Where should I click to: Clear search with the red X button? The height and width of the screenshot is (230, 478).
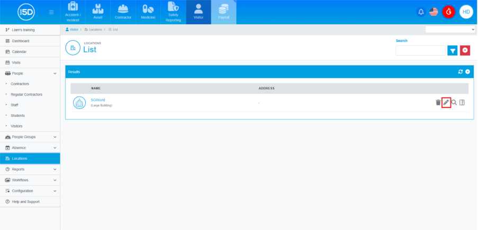(x=465, y=50)
